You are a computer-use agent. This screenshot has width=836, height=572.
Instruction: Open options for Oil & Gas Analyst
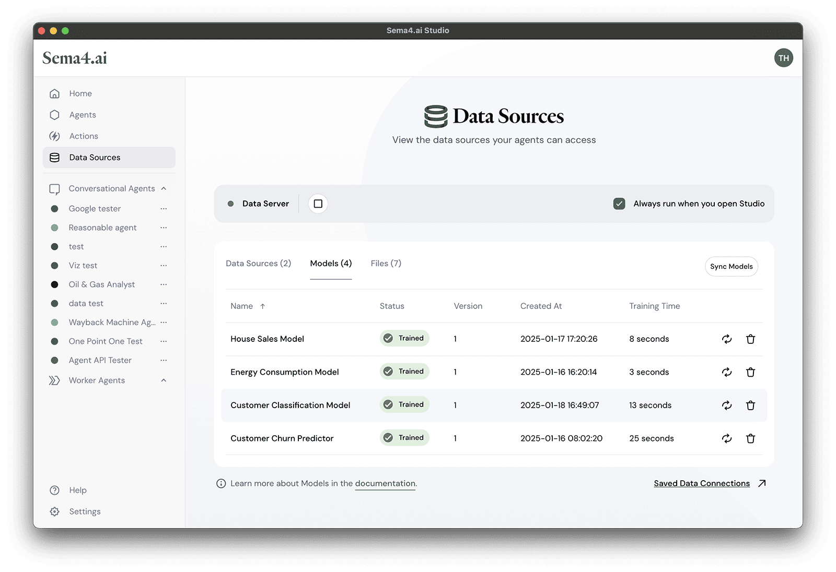[164, 284]
